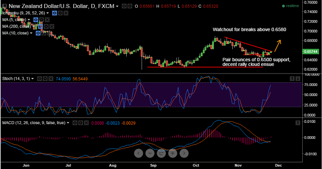Image resolution: width=322 pixels, height=169 pixels.
Task: Click the Nov label on time axis
Action: 238,165
